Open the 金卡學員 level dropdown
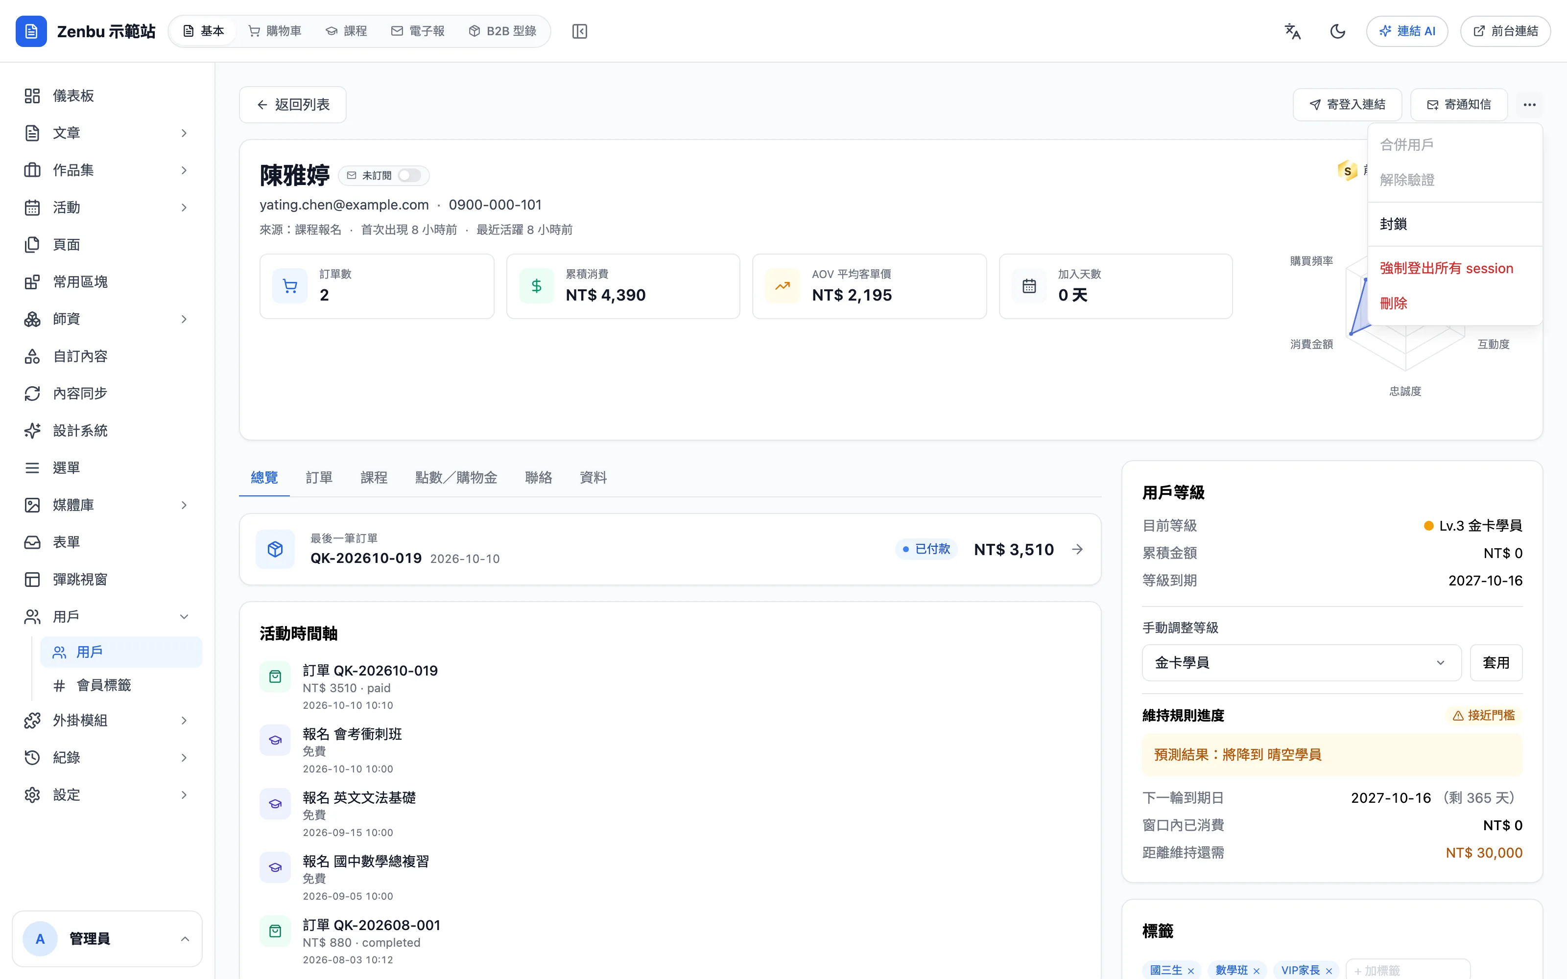 point(1302,662)
